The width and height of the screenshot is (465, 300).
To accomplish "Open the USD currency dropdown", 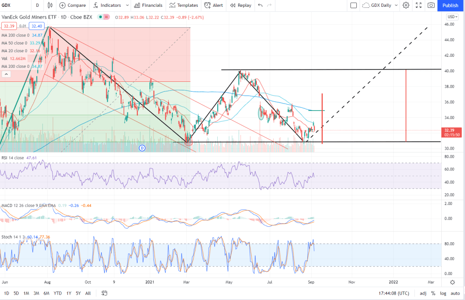I will [452, 17].
